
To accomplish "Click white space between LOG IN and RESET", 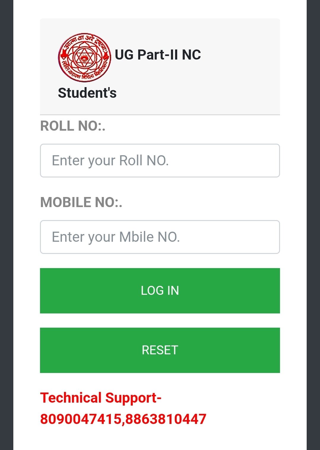I will coord(160,321).
